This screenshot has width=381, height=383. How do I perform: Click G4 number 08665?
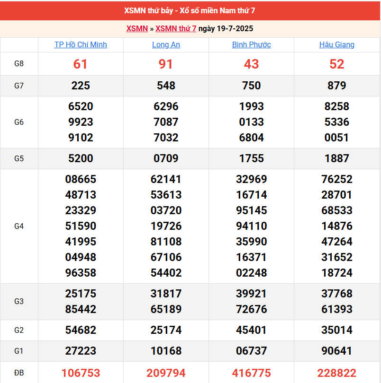(x=81, y=179)
